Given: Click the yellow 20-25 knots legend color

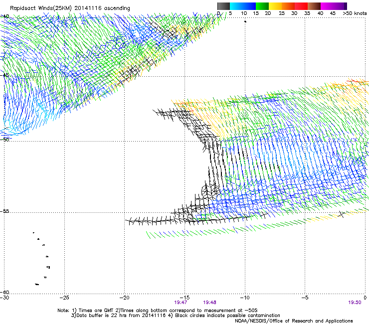Looking at the screenshot, I should [275, 6].
